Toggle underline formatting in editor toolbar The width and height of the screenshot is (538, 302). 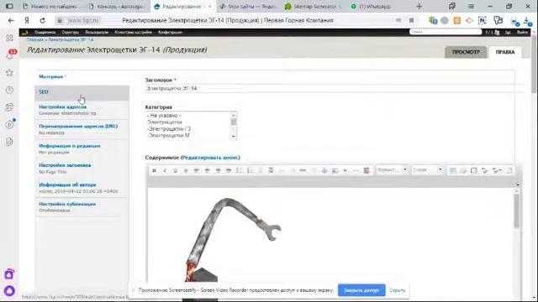(176, 170)
